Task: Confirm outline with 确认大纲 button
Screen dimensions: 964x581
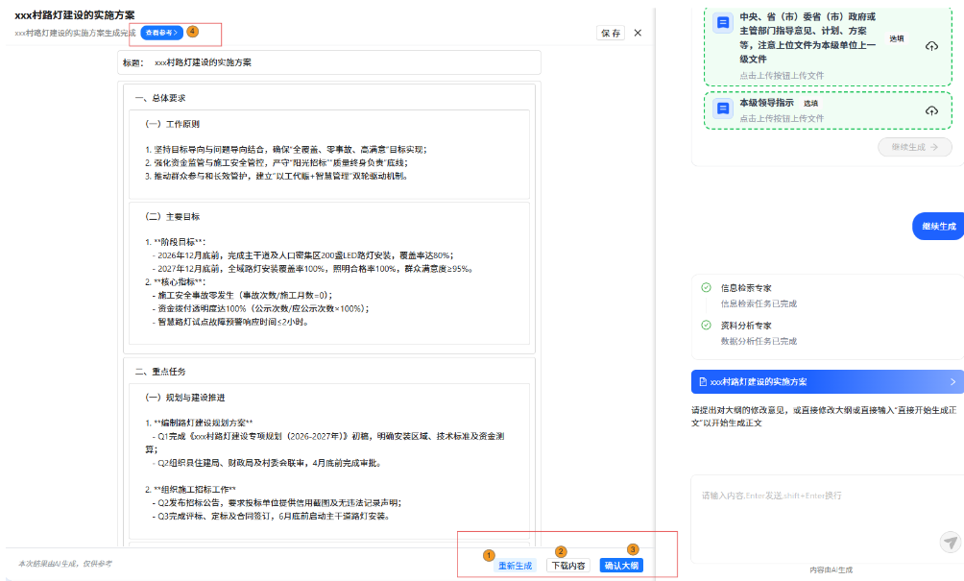Action: [x=620, y=566]
